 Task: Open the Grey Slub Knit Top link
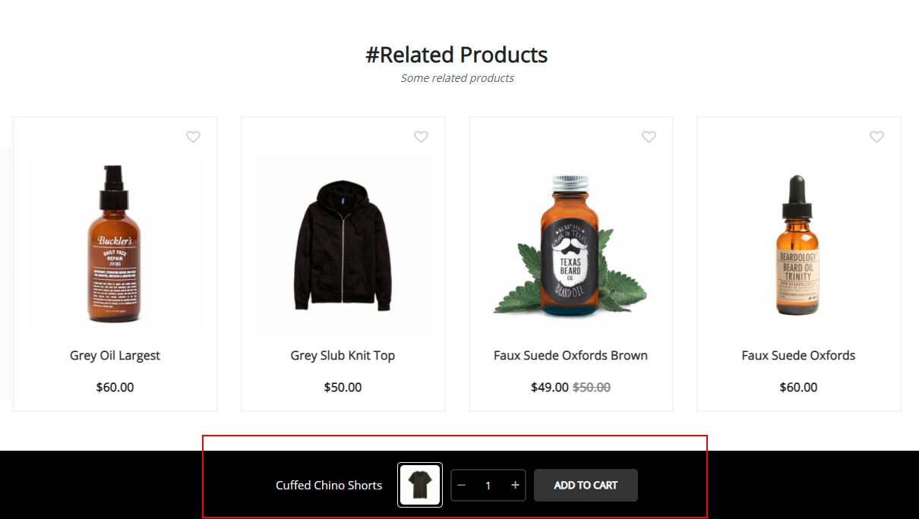pos(343,355)
